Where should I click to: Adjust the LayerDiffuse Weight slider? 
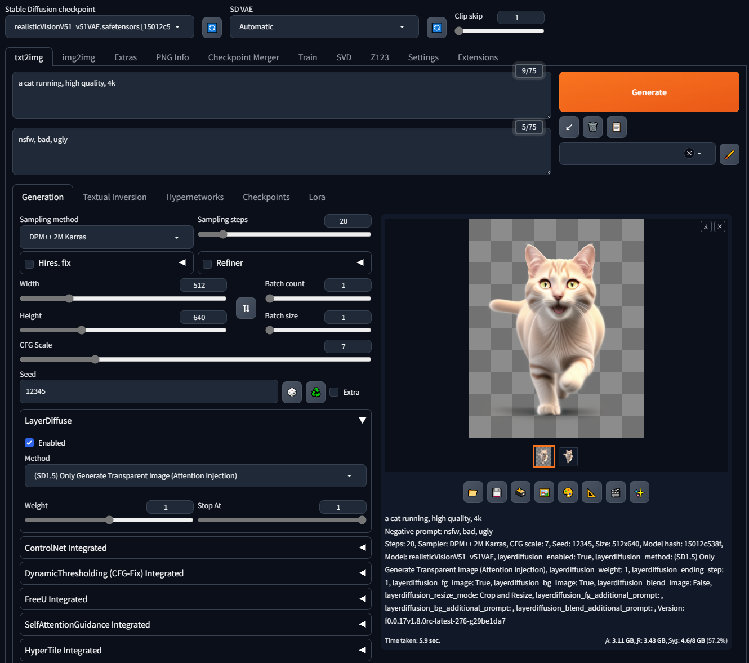[x=109, y=520]
